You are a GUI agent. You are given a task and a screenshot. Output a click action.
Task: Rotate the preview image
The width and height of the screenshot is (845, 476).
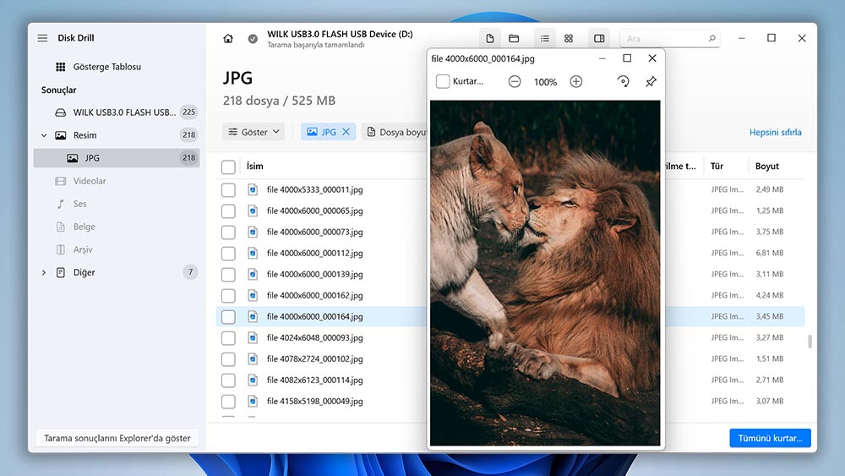click(623, 81)
